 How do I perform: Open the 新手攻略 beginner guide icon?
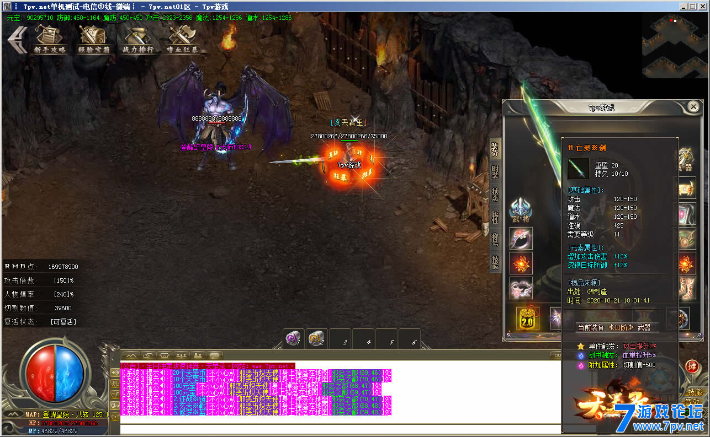50,40
